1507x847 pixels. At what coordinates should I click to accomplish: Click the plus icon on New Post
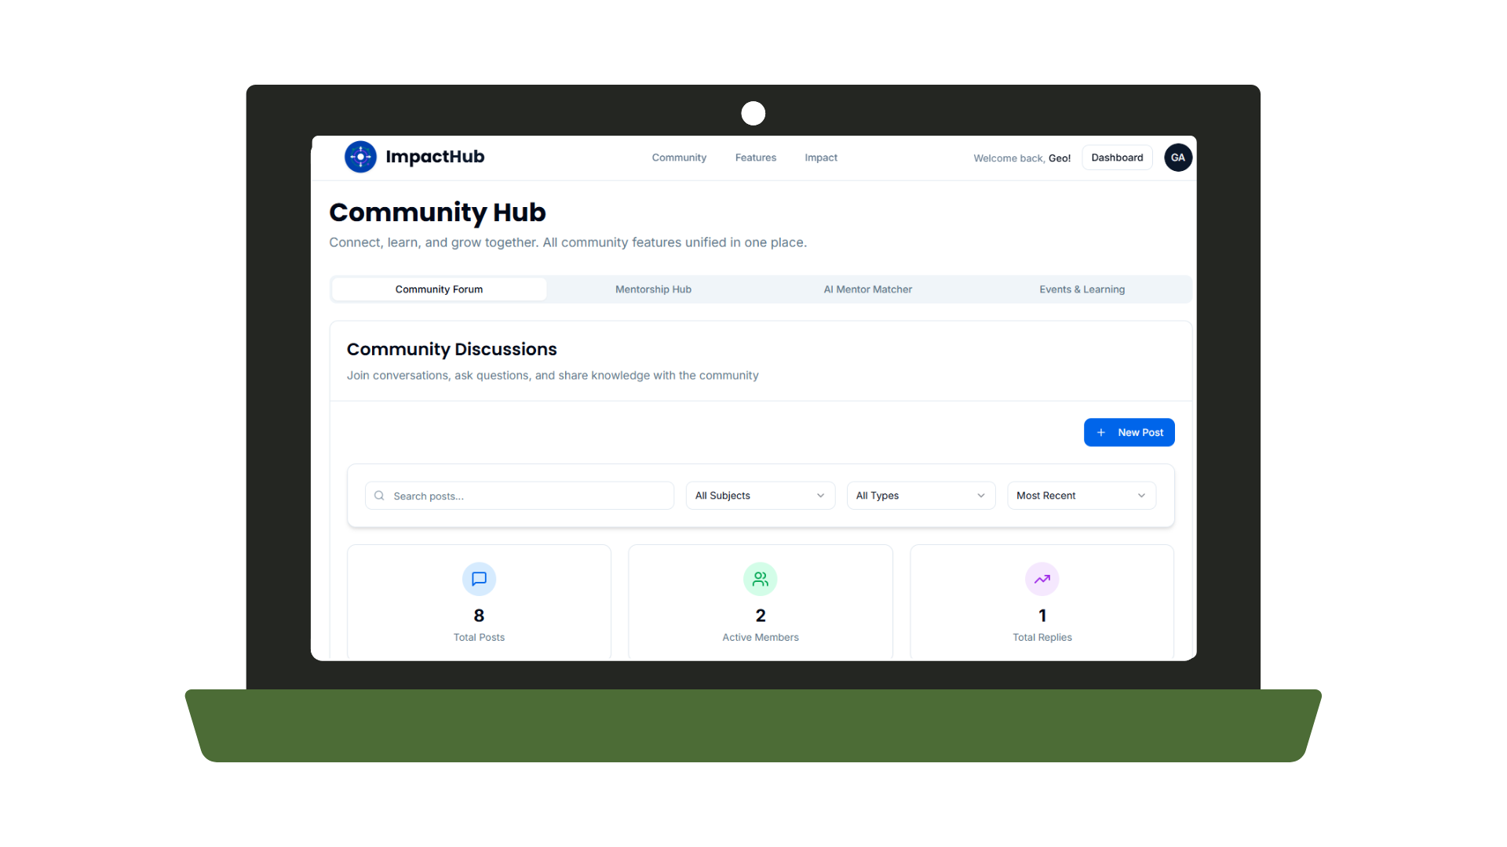[x=1100, y=432]
